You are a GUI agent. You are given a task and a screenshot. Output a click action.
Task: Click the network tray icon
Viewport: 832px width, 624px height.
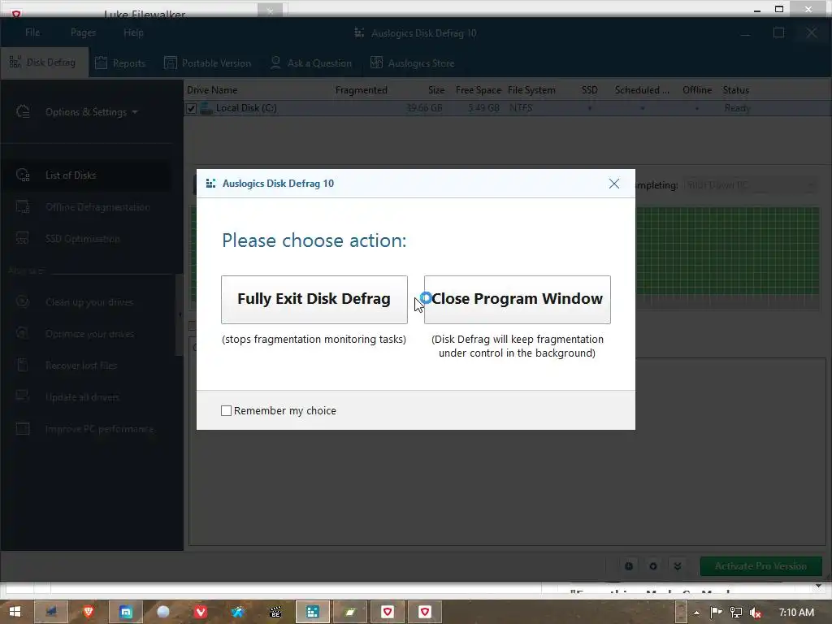click(735, 613)
